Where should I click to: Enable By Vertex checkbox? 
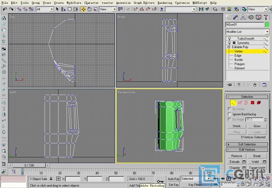(x=229, y=109)
